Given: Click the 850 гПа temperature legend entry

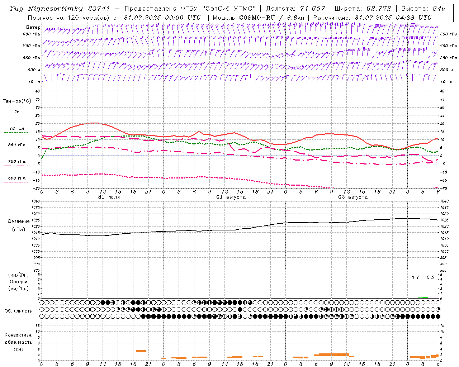Looking at the screenshot, I should pos(17,145).
